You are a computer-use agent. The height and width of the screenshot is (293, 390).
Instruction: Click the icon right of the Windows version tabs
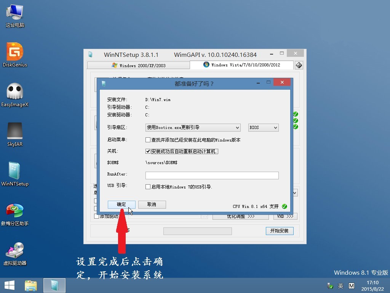[299, 65]
